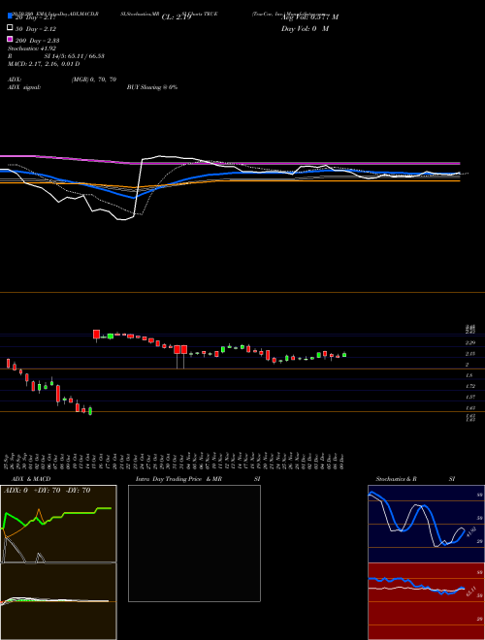Select the 'SI 14/3: 65.11 / 66.53' readout

(75, 56)
